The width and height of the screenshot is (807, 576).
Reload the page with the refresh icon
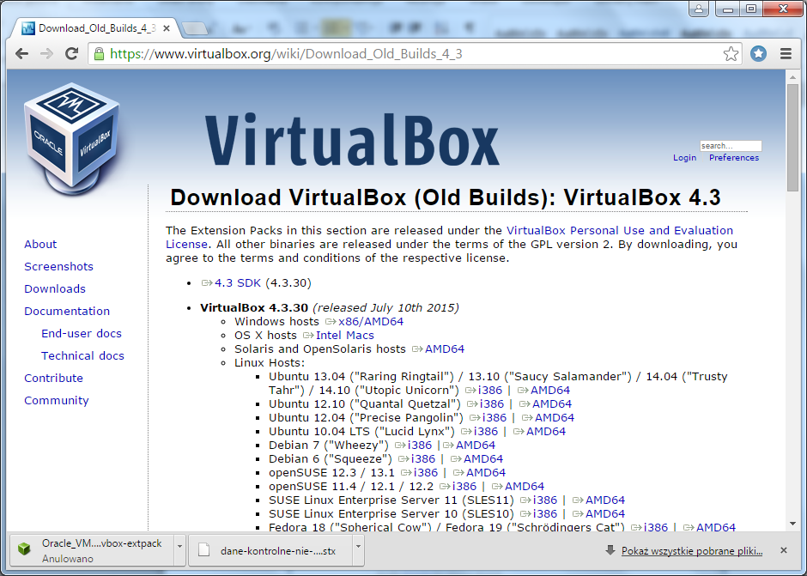click(71, 53)
